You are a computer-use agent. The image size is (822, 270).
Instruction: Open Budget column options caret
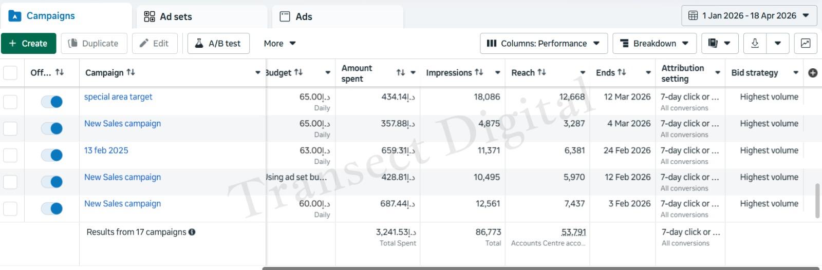coord(328,73)
